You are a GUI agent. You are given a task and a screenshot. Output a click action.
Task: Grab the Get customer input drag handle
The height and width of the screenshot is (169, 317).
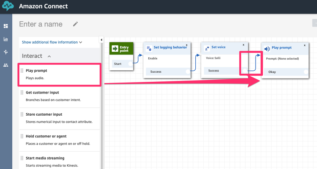tap(22, 92)
